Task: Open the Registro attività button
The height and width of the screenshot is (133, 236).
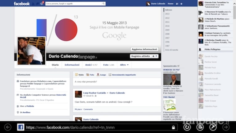Action: coord(140,56)
